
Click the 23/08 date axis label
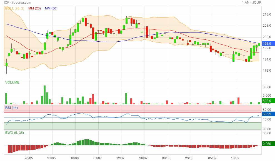[x=189, y=158]
